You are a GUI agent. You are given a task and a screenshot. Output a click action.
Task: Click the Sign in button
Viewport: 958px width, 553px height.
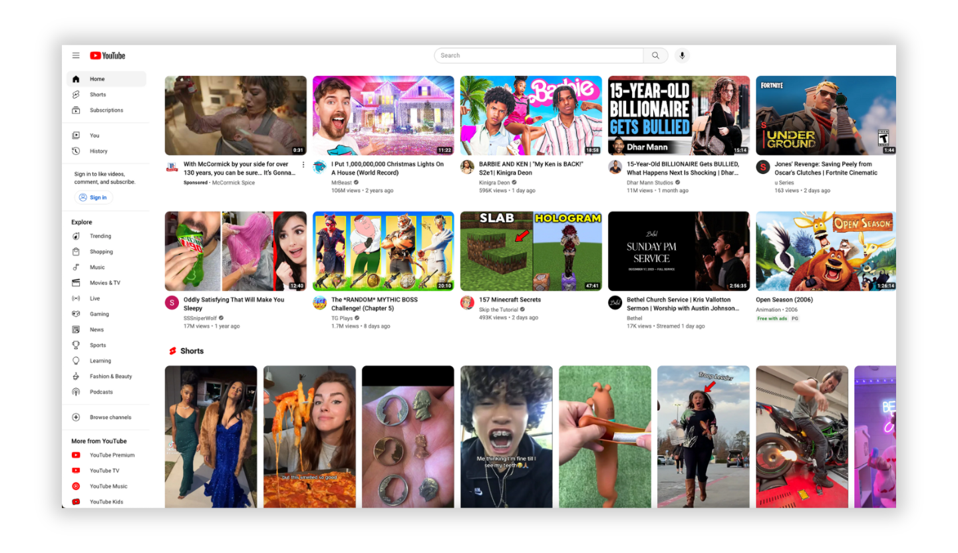(x=93, y=197)
